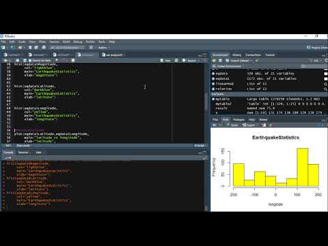Viewport: 328px width, 246px height.
Task: Click the Save current document icon in main toolbar
Action: pos(30,47)
